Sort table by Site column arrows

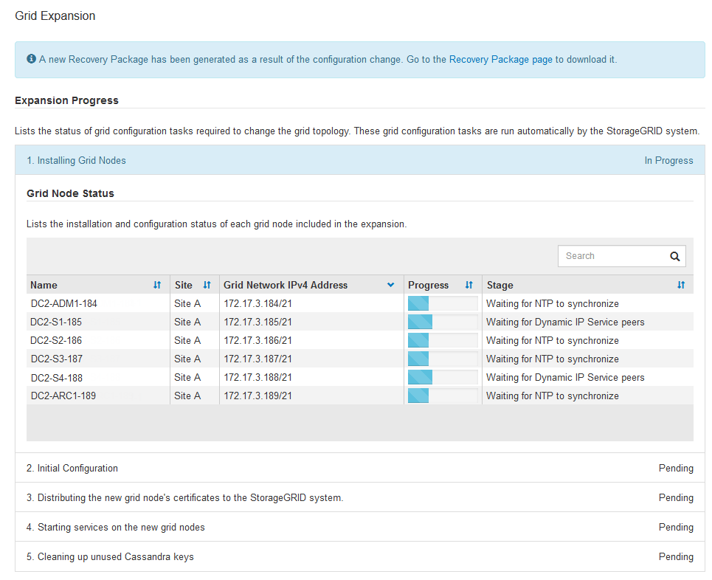207,286
